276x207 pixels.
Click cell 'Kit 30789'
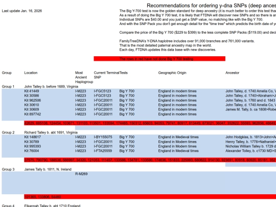point(32,142)
